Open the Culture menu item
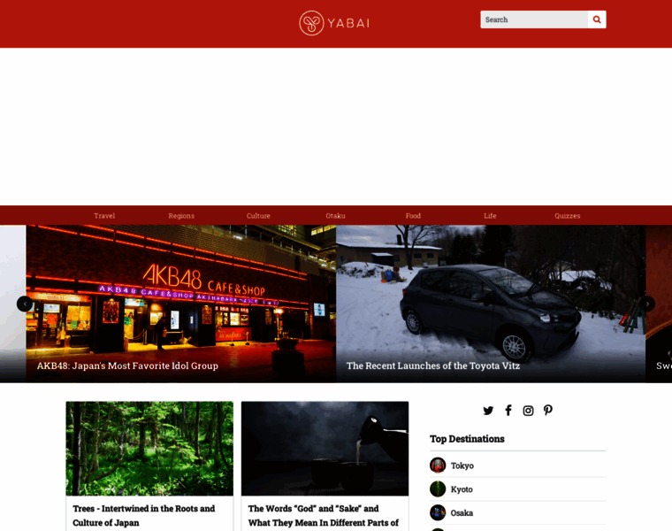Viewport: 672px width, 531px height. (x=258, y=216)
